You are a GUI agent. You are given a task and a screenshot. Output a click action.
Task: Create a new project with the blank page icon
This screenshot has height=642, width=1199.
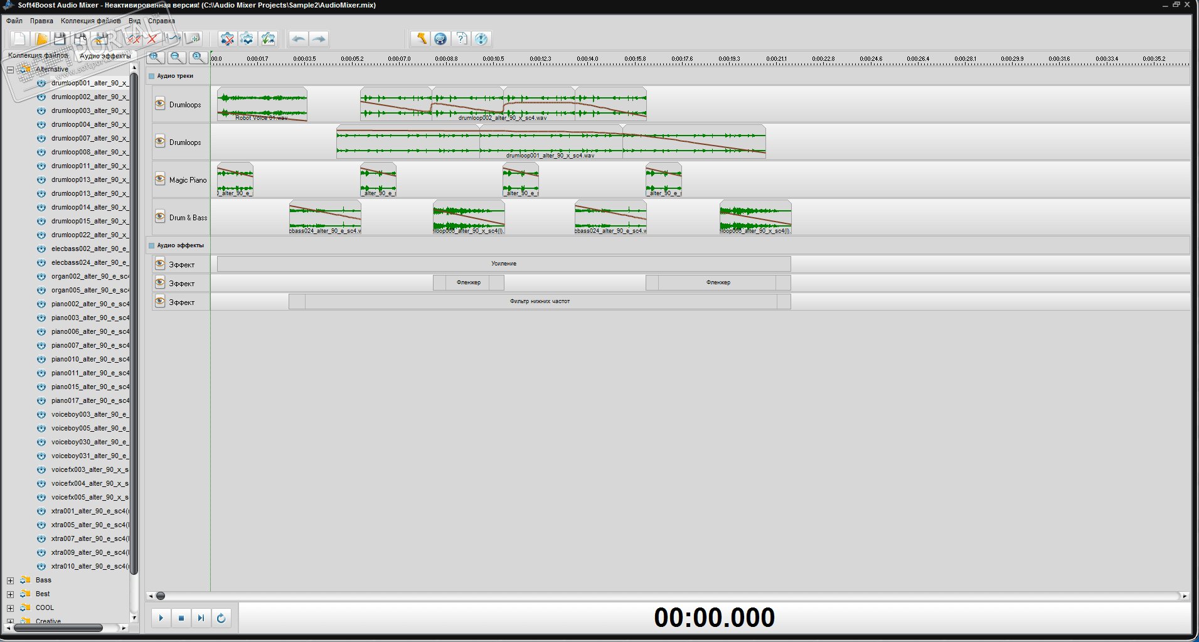[x=19, y=39]
